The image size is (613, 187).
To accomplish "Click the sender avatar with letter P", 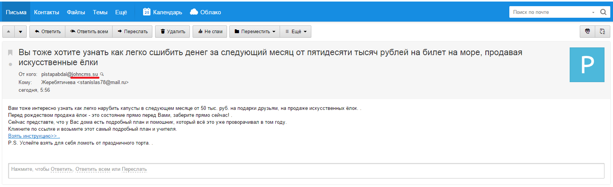I will click(587, 65).
